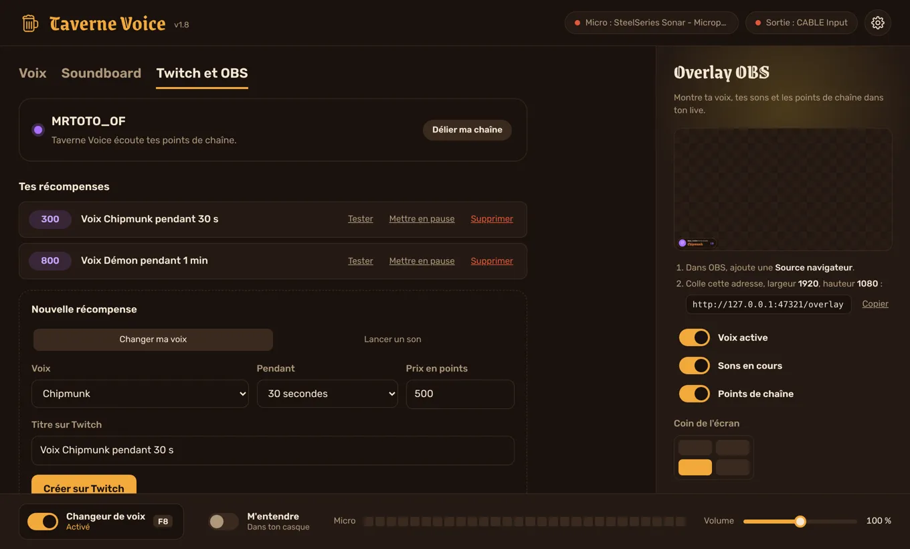Delete the Voix Chipmunk pendant 30 s reward
Viewport: 910px width, 549px height.
click(x=492, y=219)
